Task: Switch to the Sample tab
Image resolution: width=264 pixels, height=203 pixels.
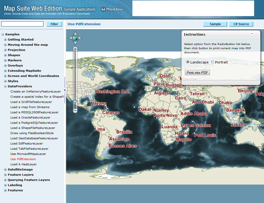Action: 215,24
